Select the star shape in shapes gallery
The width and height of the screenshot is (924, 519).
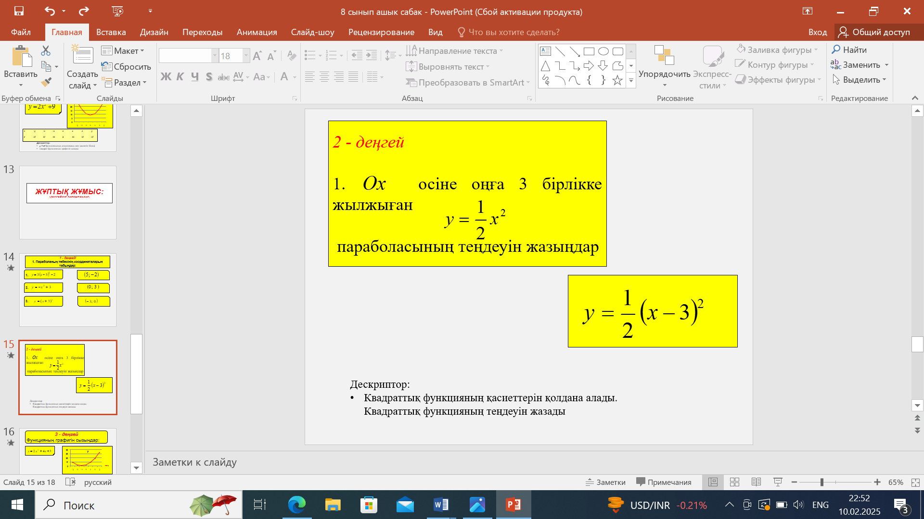[617, 80]
